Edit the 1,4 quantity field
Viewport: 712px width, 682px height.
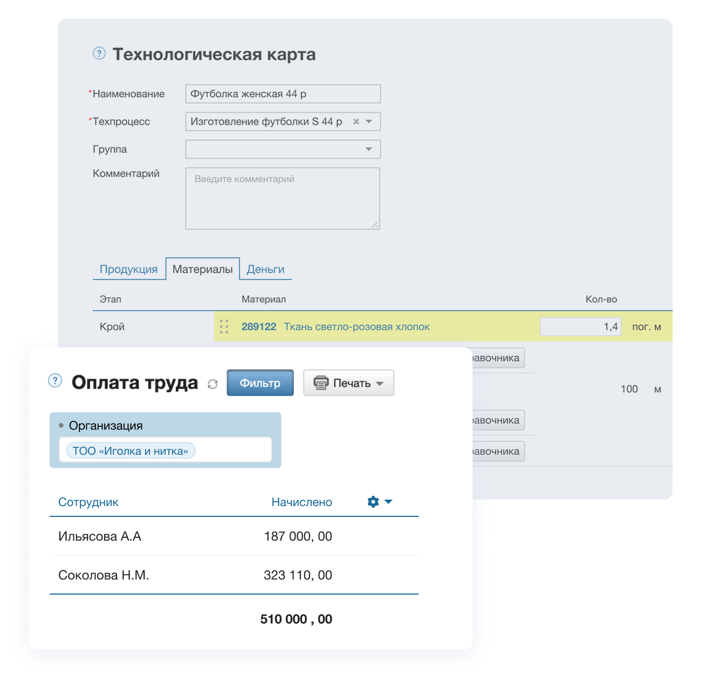pyautogui.click(x=581, y=326)
